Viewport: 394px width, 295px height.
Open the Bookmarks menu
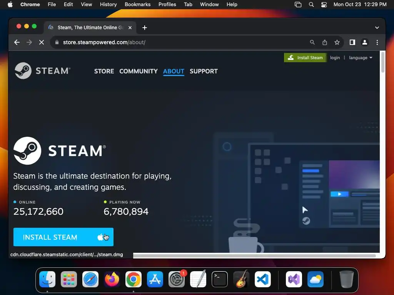[137, 5]
